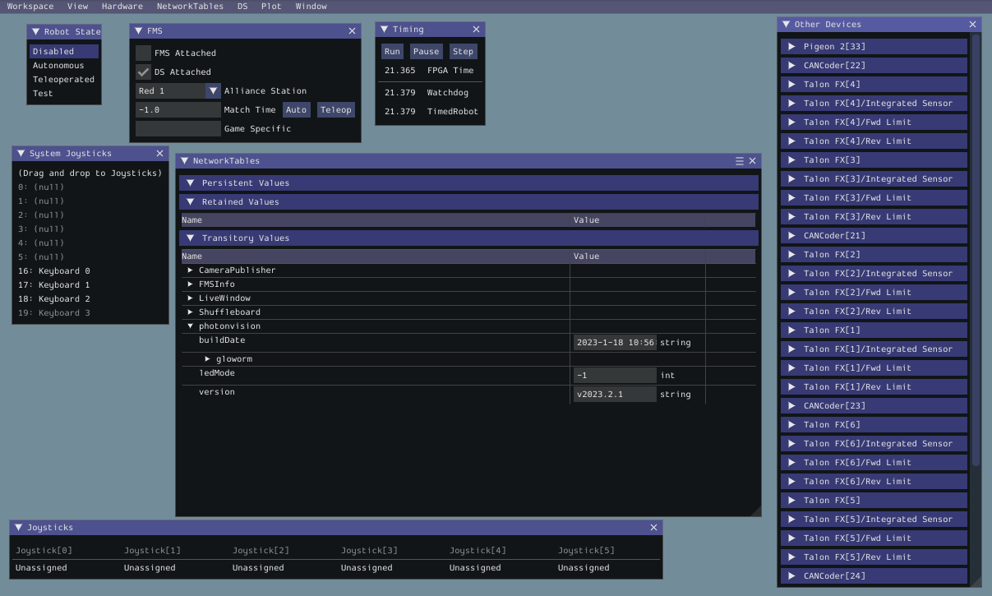Open the Hardware menu
This screenshot has width=992, height=596.
tap(122, 6)
